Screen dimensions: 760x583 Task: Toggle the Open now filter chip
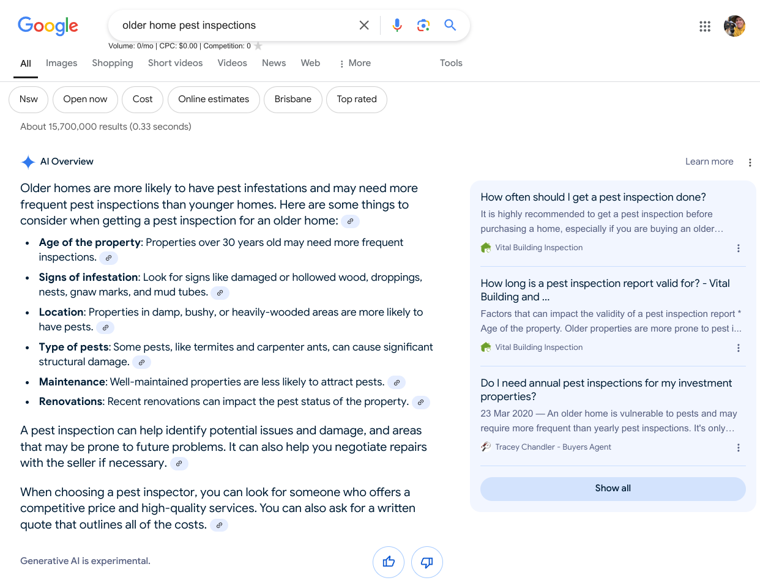(85, 100)
